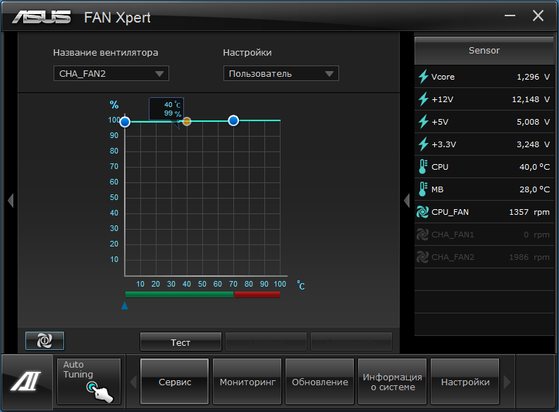Click the rightmost greyed button beside Тест
559x412 pixels.
(x=352, y=342)
